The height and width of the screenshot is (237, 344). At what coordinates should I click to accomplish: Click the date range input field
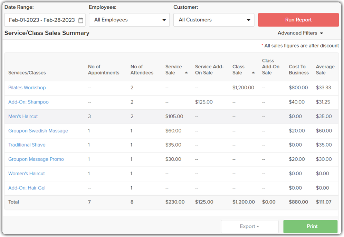(41, 20)
